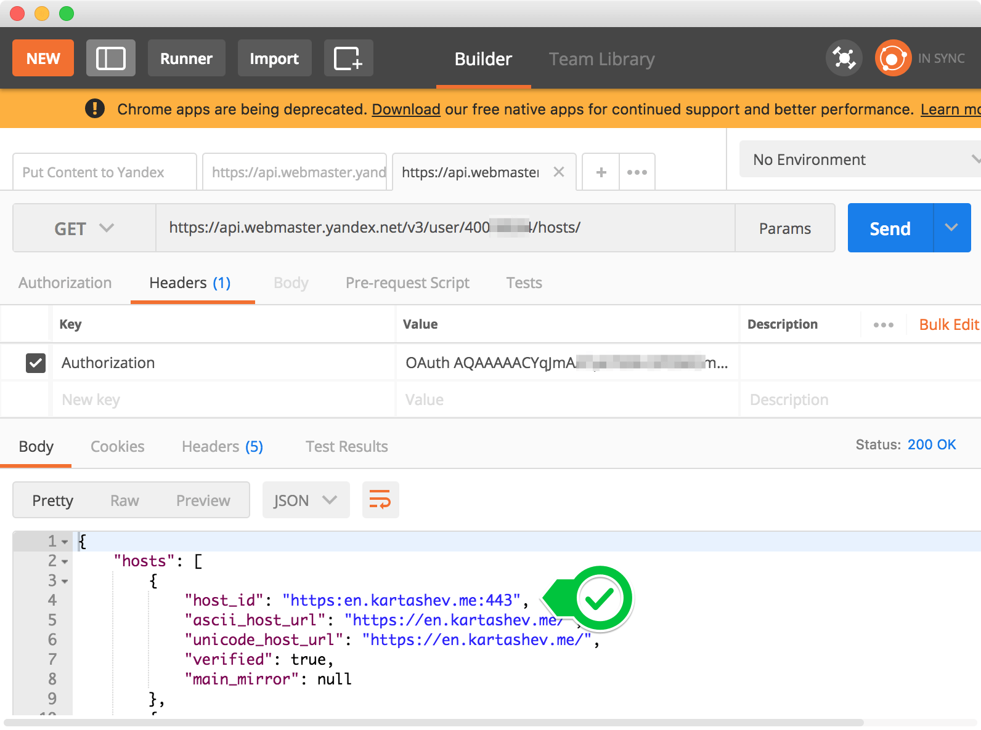The width and height of the screenshot is (981, 730).
Task: Click the empty header Value field
Action: coord(567,399)
